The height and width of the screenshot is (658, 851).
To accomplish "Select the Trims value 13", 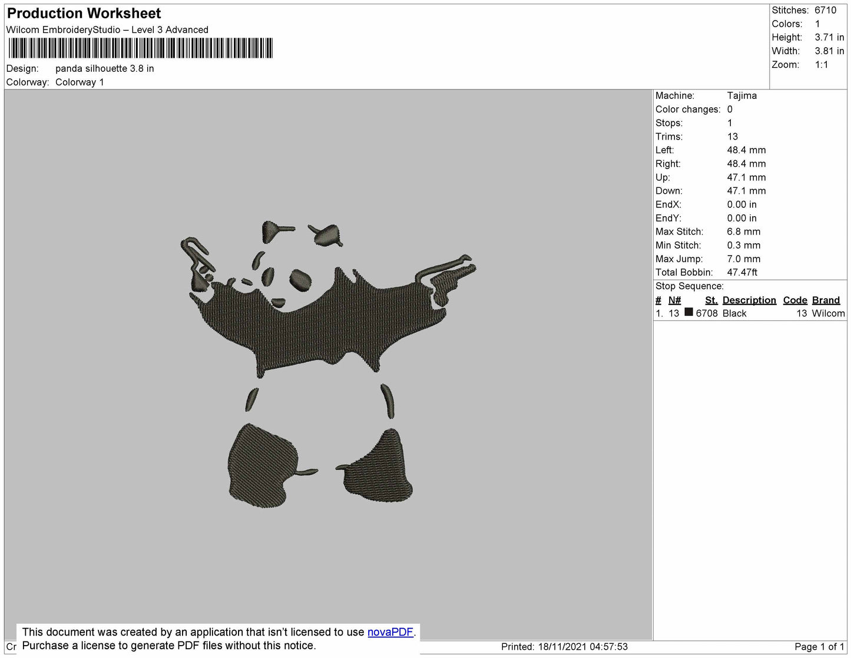I will point(733,136).
